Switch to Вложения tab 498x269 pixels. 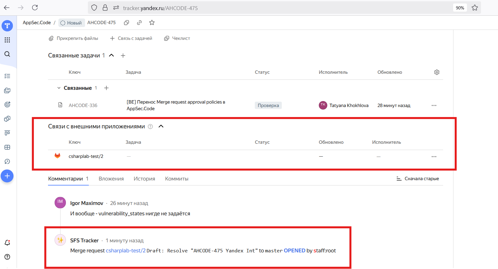[111, 179]
